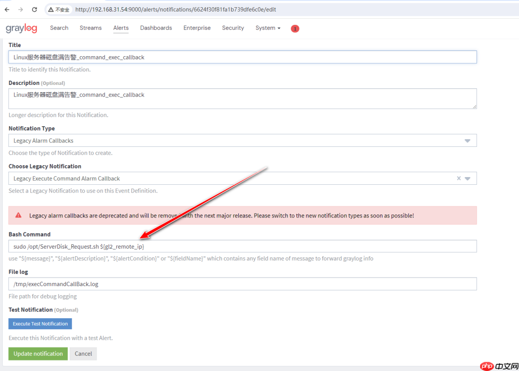
Task: Open the Security menu item
Action: pyautogui.click(x=233, y=28)
